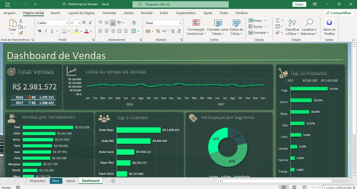This screenshot has height=189, width=357.
Task: Apply the red font color
Action: [x=87, y=31]
